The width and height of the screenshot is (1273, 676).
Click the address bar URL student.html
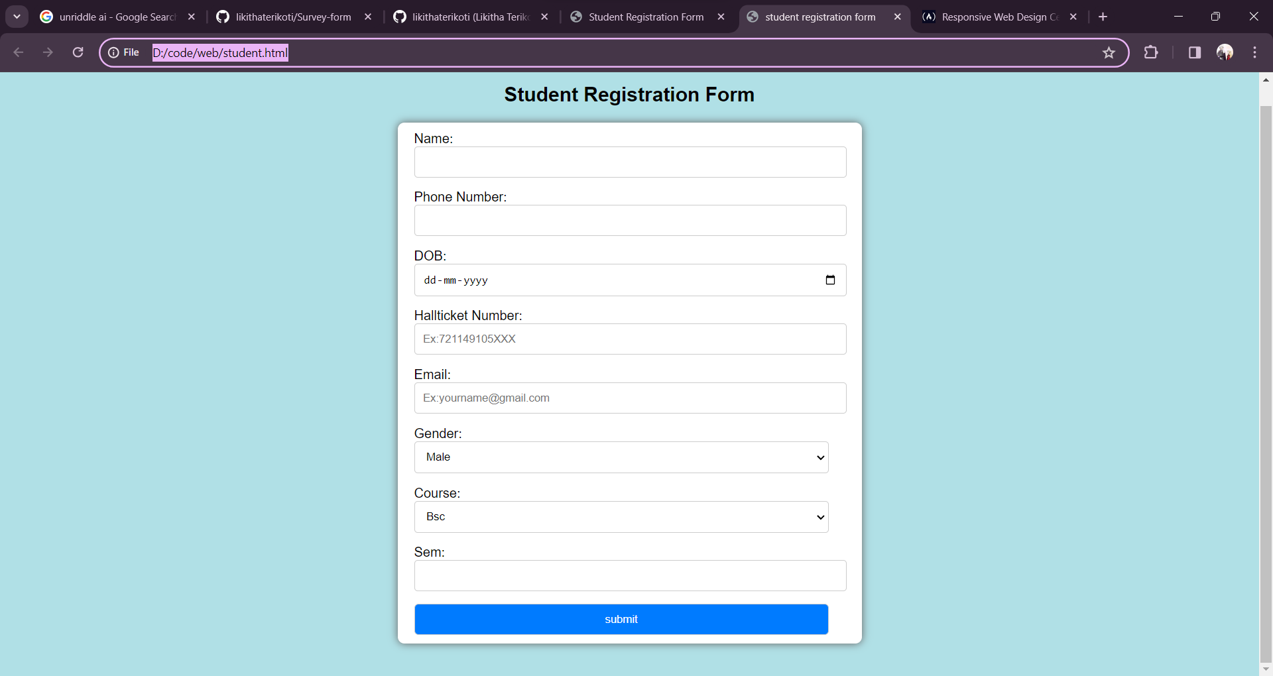pyautogui.click(x=220, y=52)
